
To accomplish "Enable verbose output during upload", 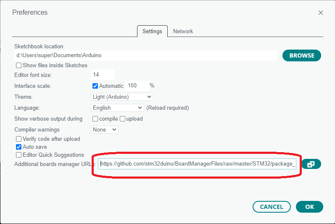I will point(122,119).
